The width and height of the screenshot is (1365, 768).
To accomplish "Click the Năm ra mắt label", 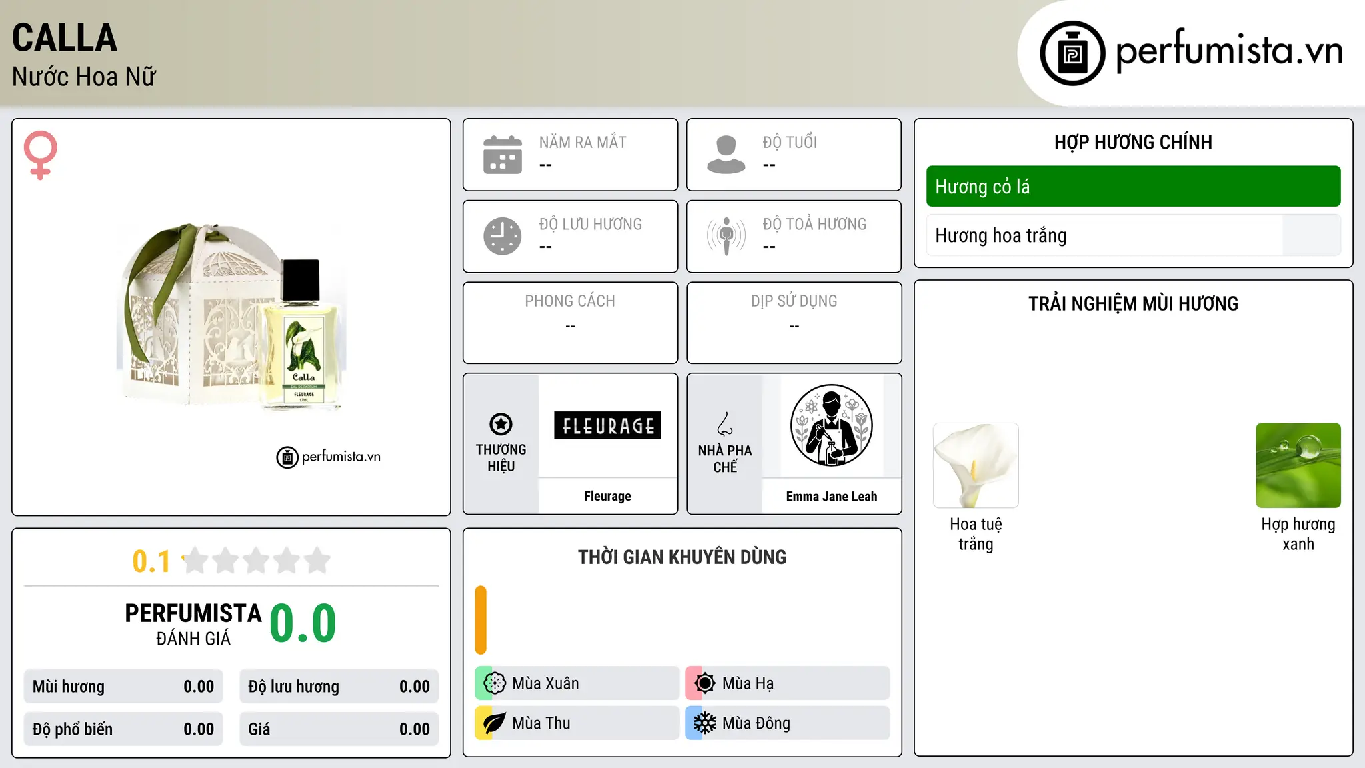I will (x=583, y=143).
